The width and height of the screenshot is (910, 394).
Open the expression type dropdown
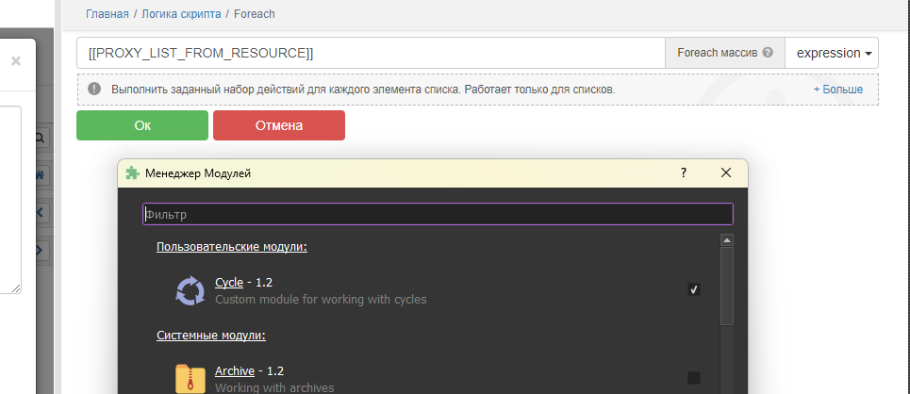[832, 53]
